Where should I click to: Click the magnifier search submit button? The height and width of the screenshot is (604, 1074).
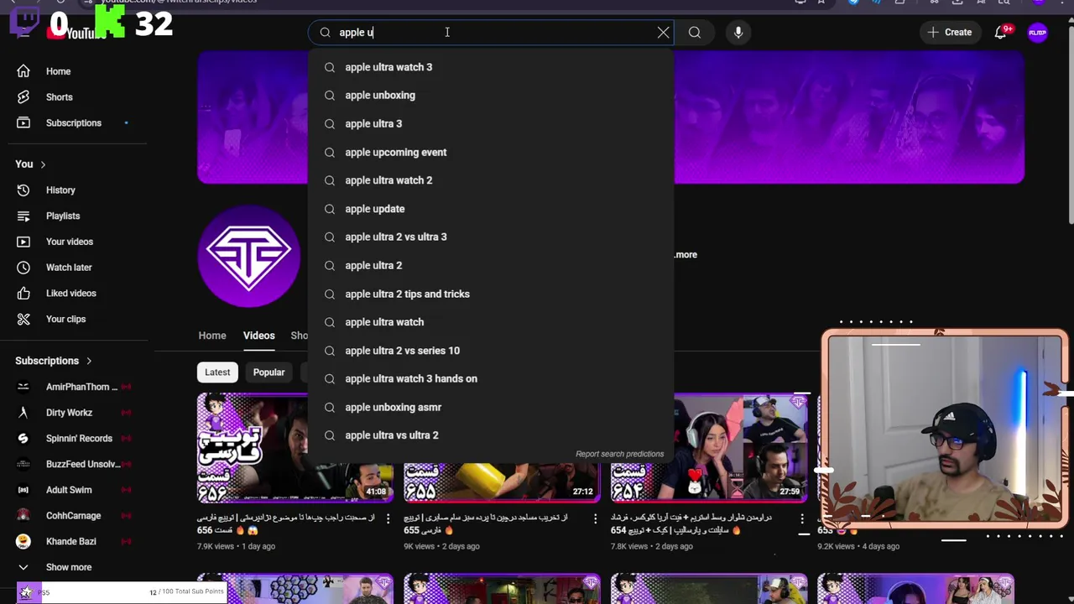click(x=695, y=33)
